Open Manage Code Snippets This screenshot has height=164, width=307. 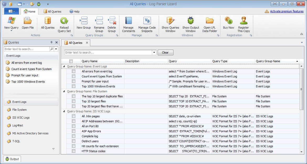coord(147,25)
